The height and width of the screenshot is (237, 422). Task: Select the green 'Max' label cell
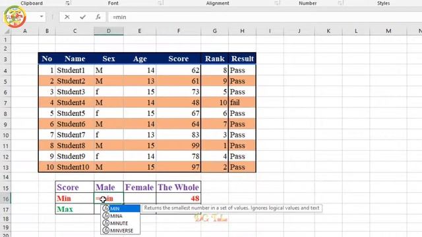pyautogui.click(x=75, y=209)
